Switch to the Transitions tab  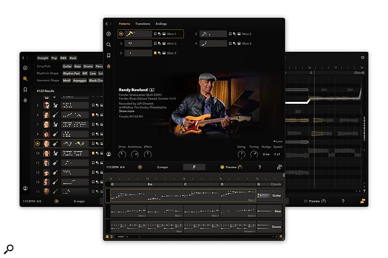[143, 24]
